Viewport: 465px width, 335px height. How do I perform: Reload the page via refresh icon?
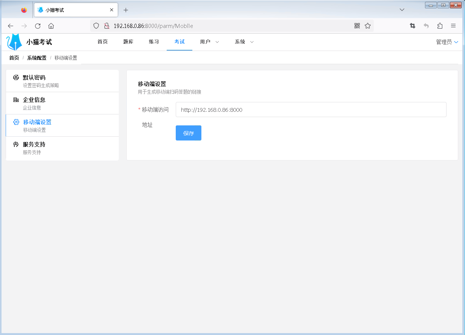38,26
